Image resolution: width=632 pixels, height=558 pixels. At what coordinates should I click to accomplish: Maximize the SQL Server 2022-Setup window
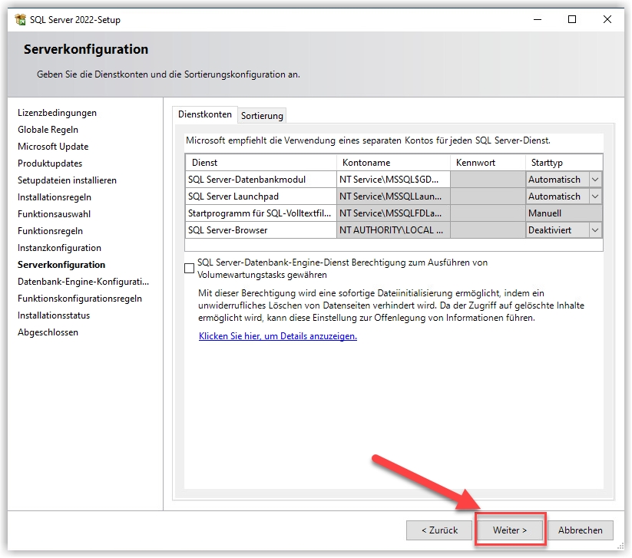click(572, 19)
